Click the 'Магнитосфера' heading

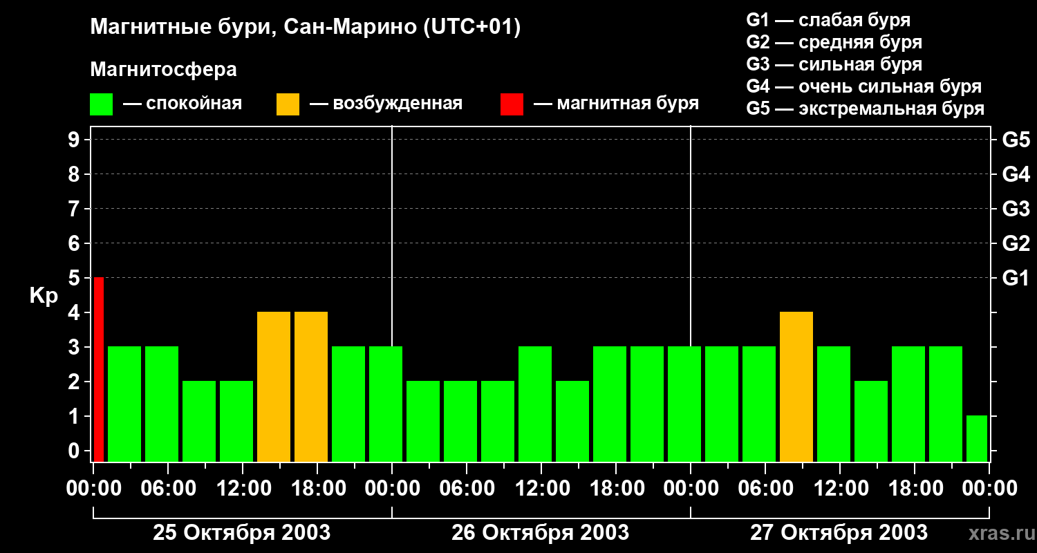coord(164,70)
